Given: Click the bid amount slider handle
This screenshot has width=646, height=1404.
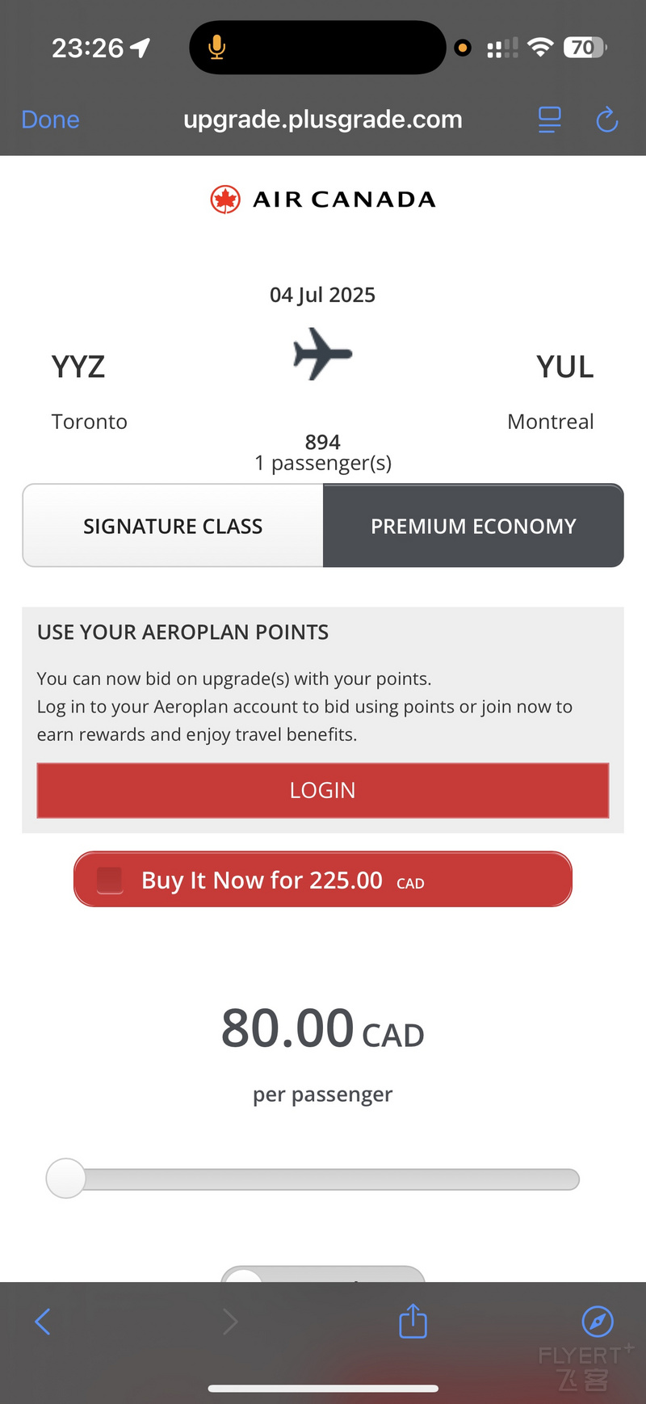Looking at the screenshot, I should 65,1178.
